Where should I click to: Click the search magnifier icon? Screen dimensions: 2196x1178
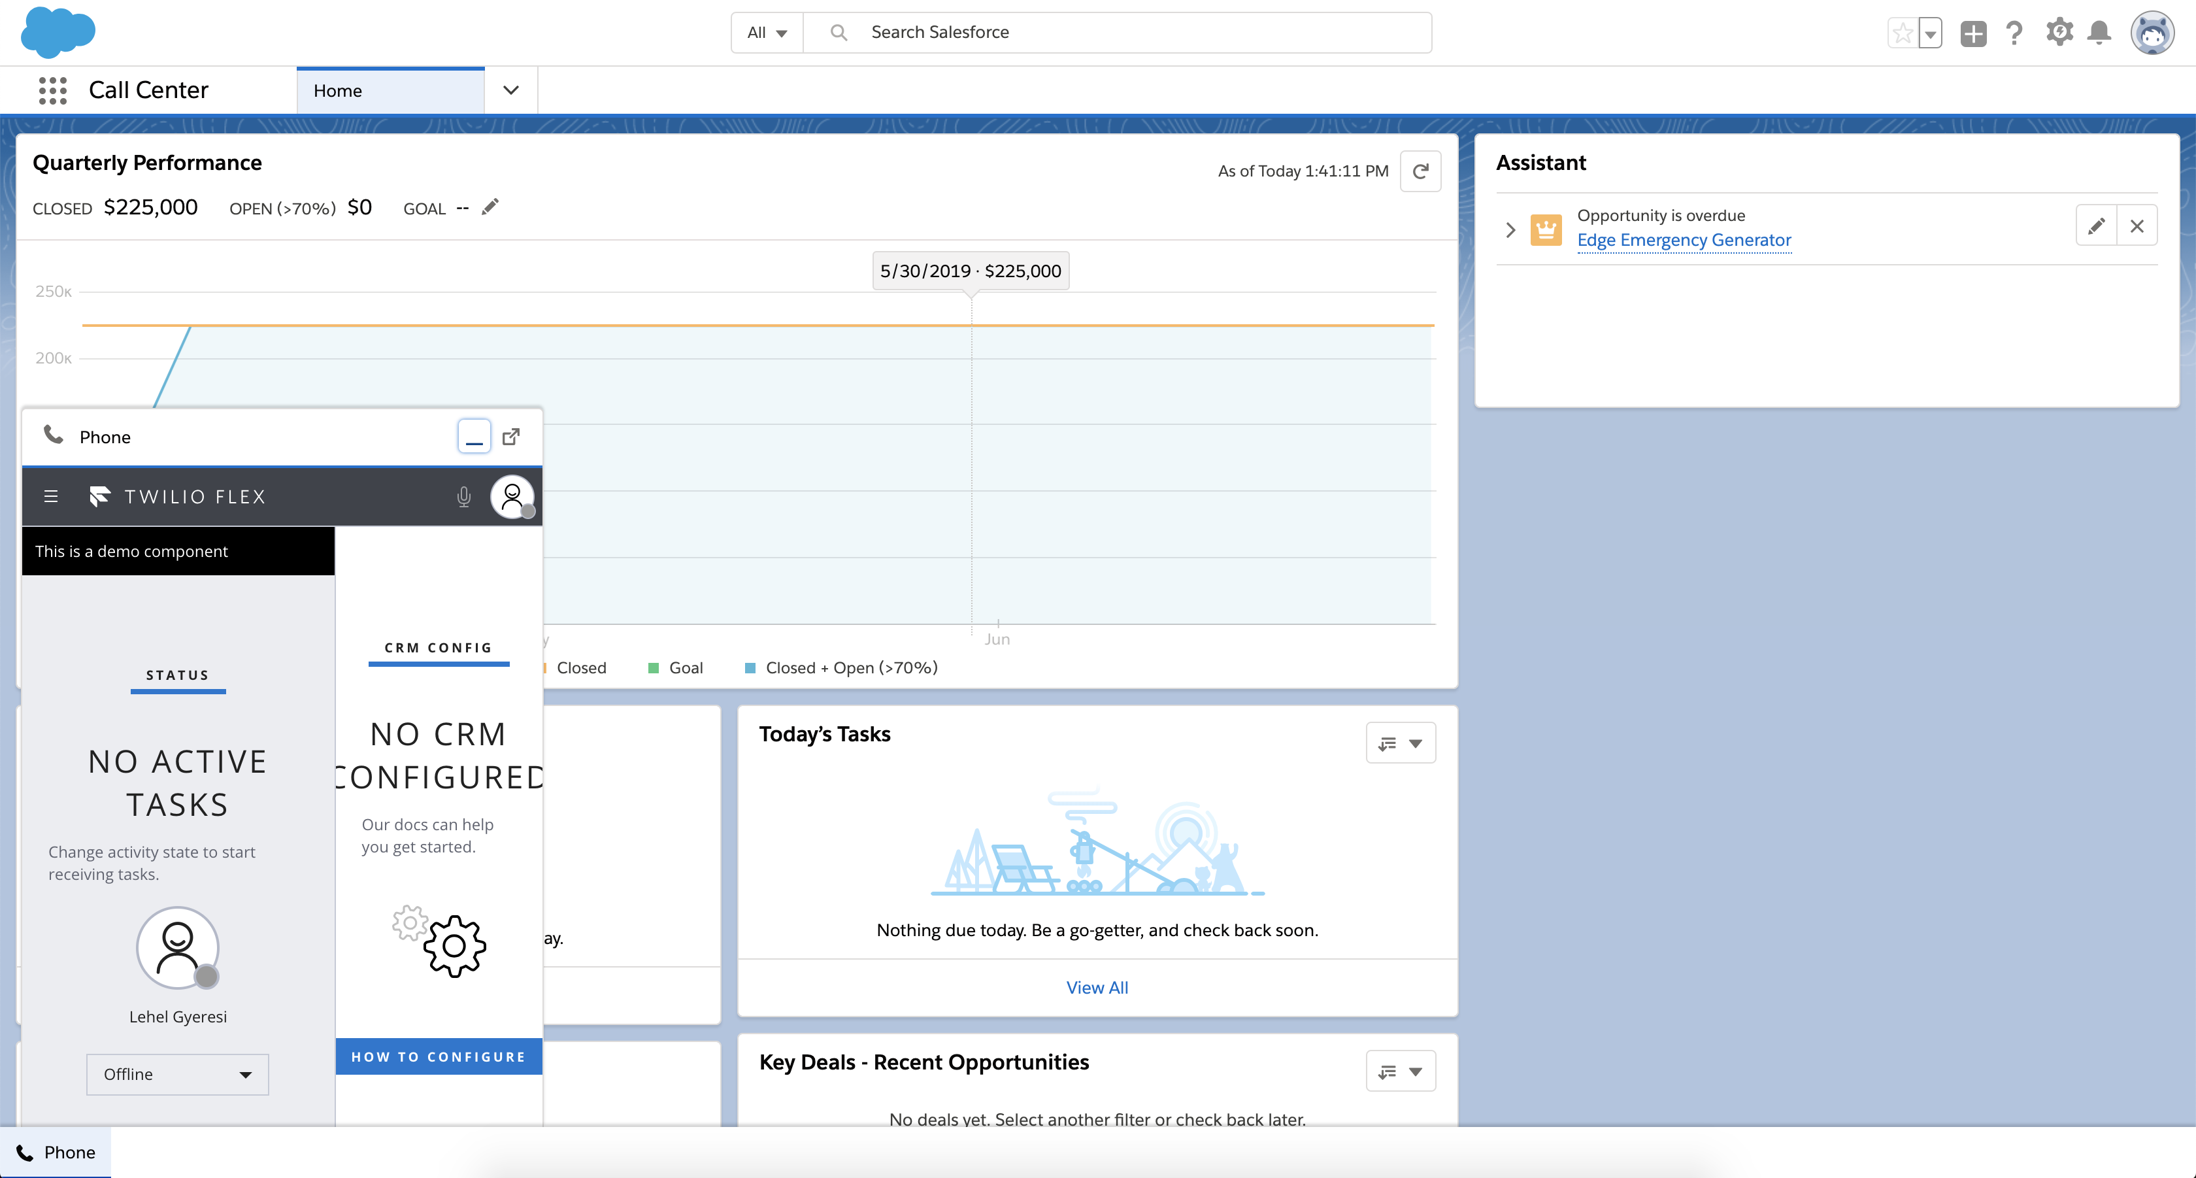839,33
